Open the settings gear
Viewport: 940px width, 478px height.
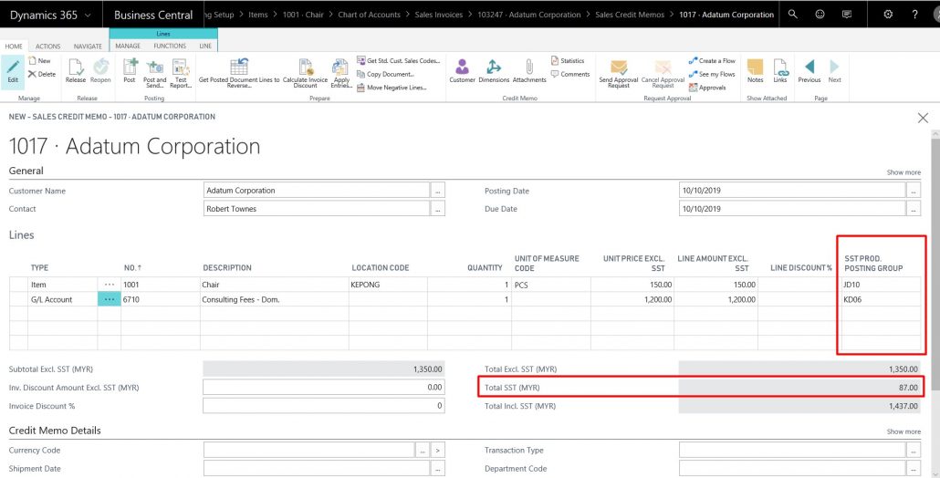tap(889, 15)
